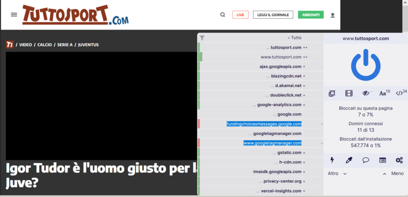Click the Tuttosport.com logo
The width and height of the screenshot is (408, 197).
[75, 15]
